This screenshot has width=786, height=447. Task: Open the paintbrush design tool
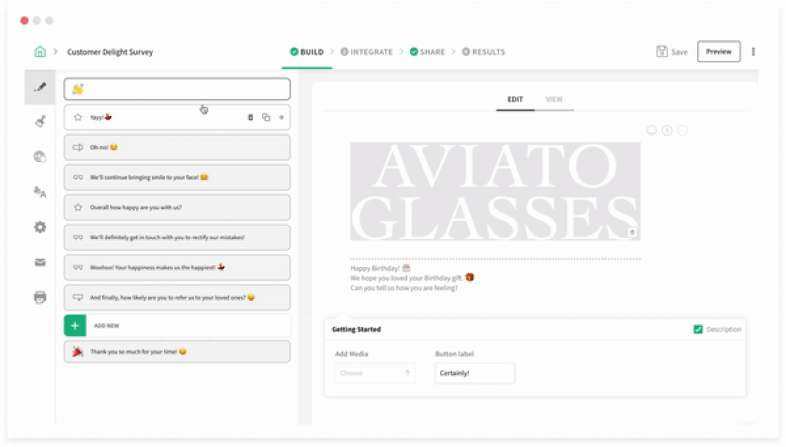pos(40,122)
